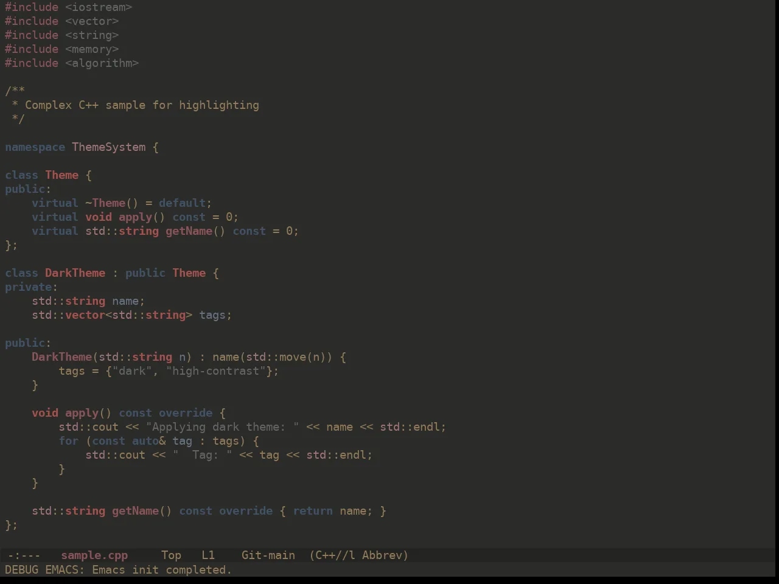Viewport: 779px width, 584px height.
Task: Click 'getName()' in the virtual declaration
Action: pos(195,231)
